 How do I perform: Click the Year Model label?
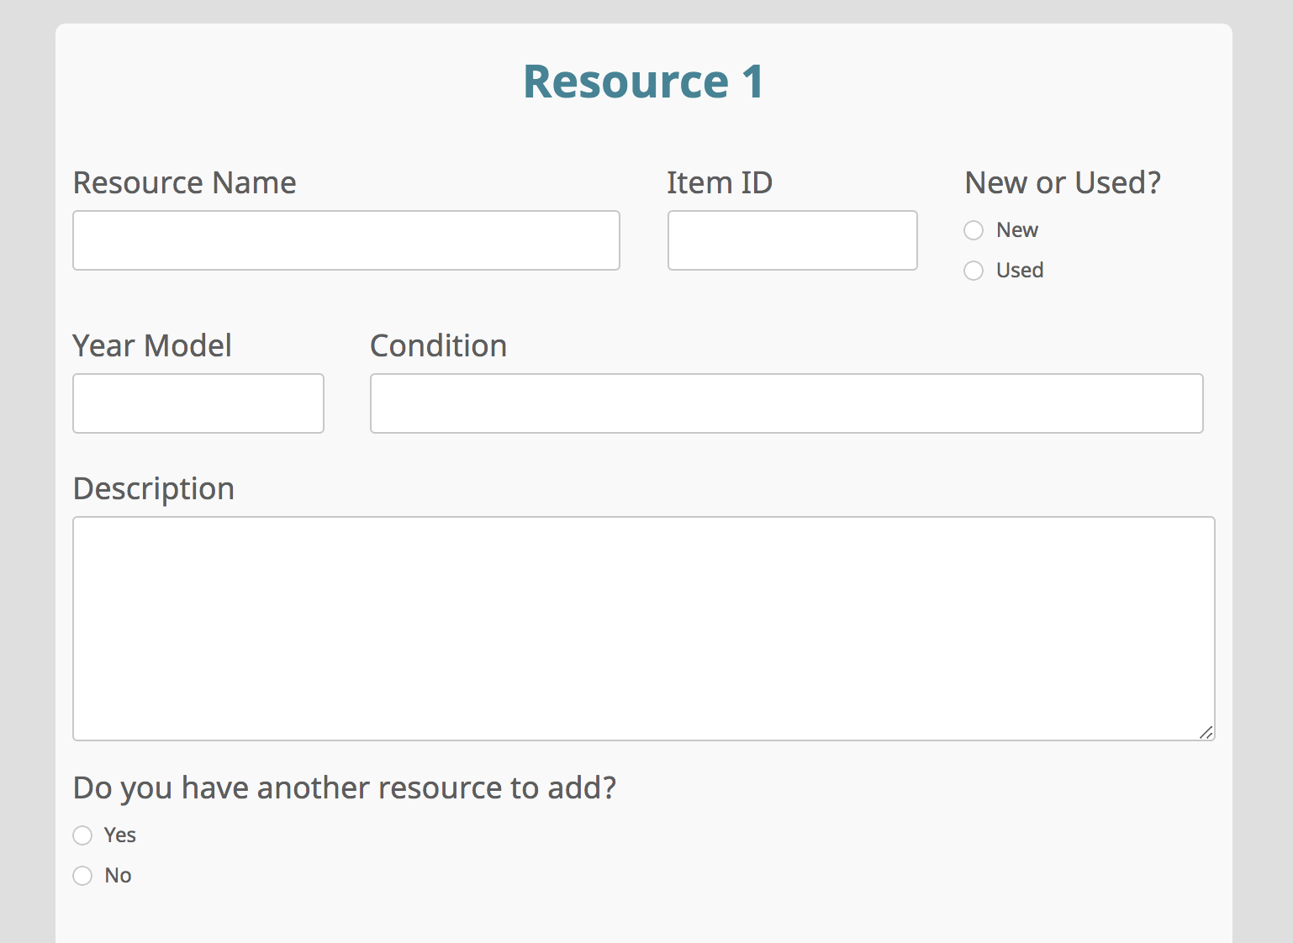click(152, 345)
